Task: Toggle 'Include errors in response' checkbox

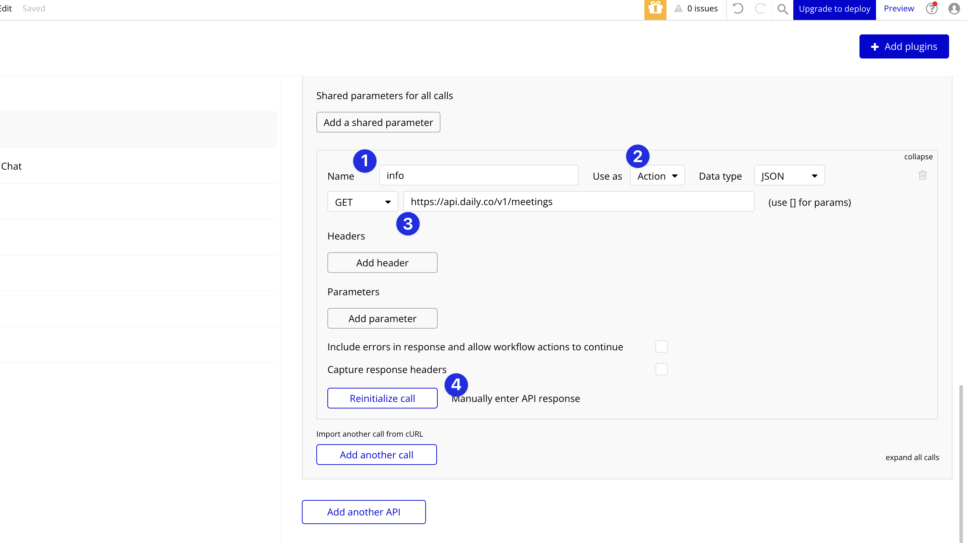Action: pyautogui.click(x=662, y=347)
